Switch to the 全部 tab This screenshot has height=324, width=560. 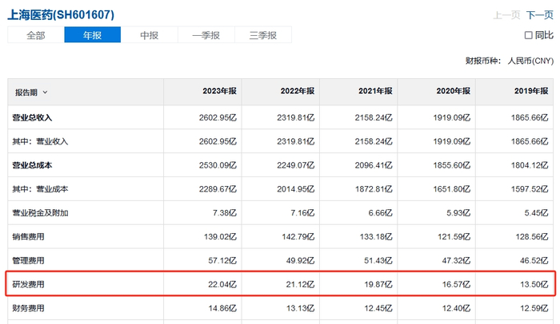coord(36,35)
